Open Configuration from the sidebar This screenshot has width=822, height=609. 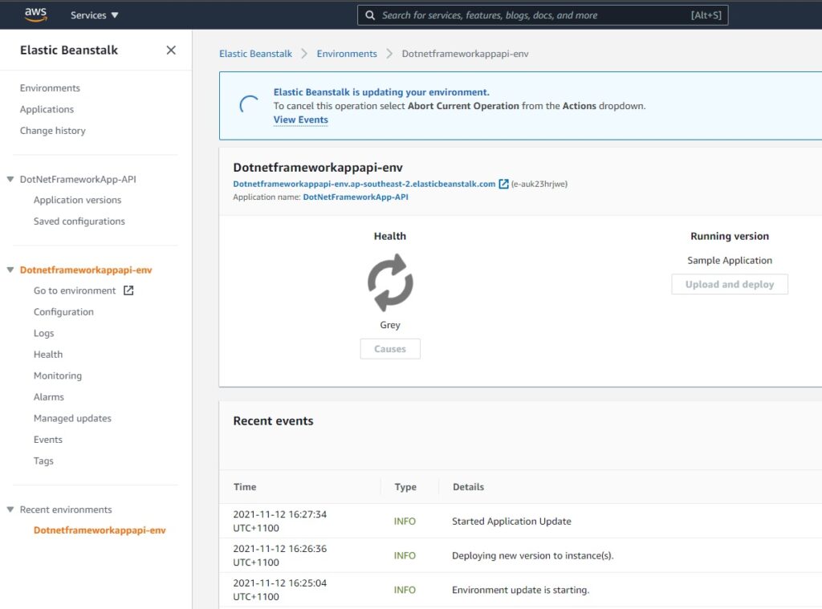63,311
